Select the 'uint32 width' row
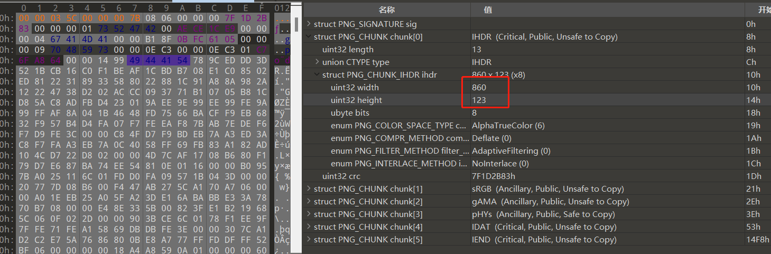 tap(537, 87)
